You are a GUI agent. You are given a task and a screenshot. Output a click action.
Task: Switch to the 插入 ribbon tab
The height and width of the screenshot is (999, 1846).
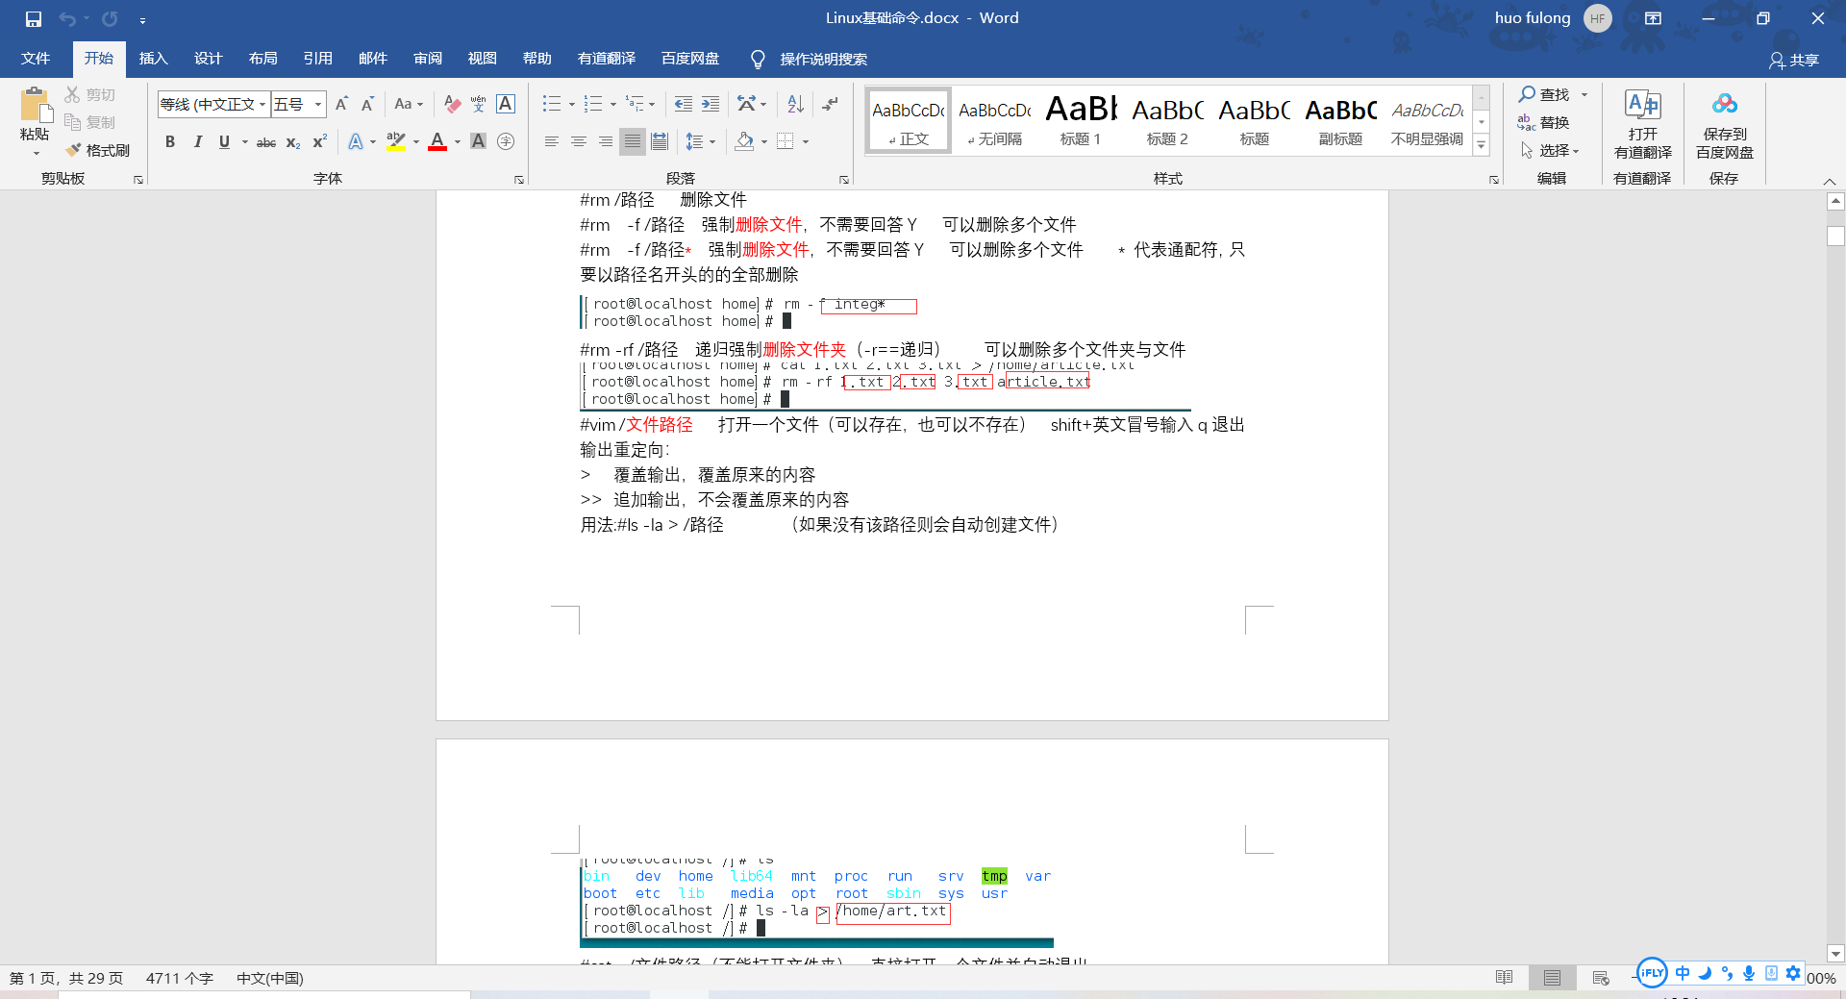point(153,58)
